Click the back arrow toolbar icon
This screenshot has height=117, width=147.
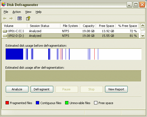[x=5, y=18]
